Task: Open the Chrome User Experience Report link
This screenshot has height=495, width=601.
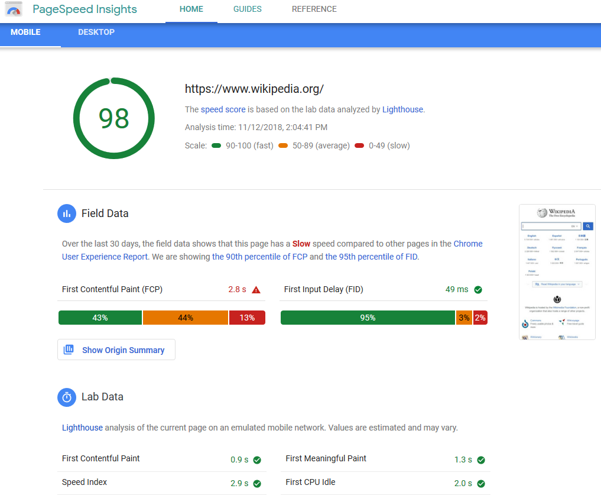Action: [x=272, y=250]
